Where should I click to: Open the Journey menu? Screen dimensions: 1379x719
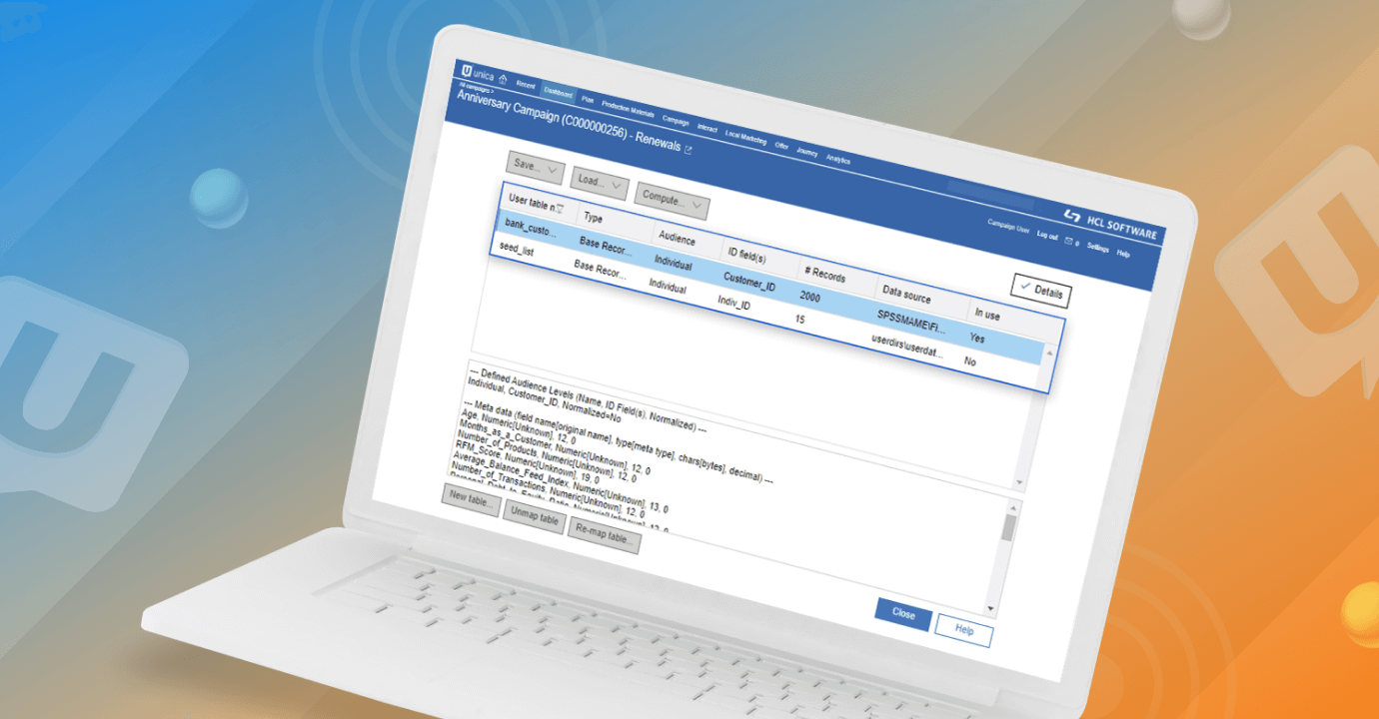(807, 152)
